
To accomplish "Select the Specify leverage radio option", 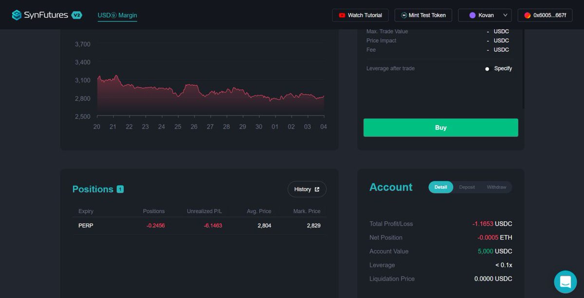I will pyautogui.click(x=487, y=69).
